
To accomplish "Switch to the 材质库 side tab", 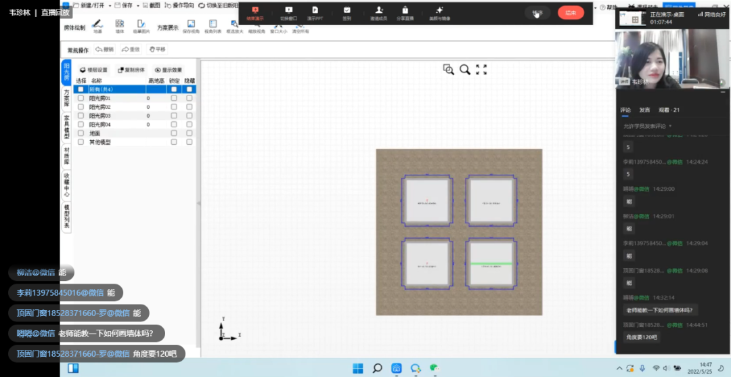I will pyautogui.click(x=66, y=156).
